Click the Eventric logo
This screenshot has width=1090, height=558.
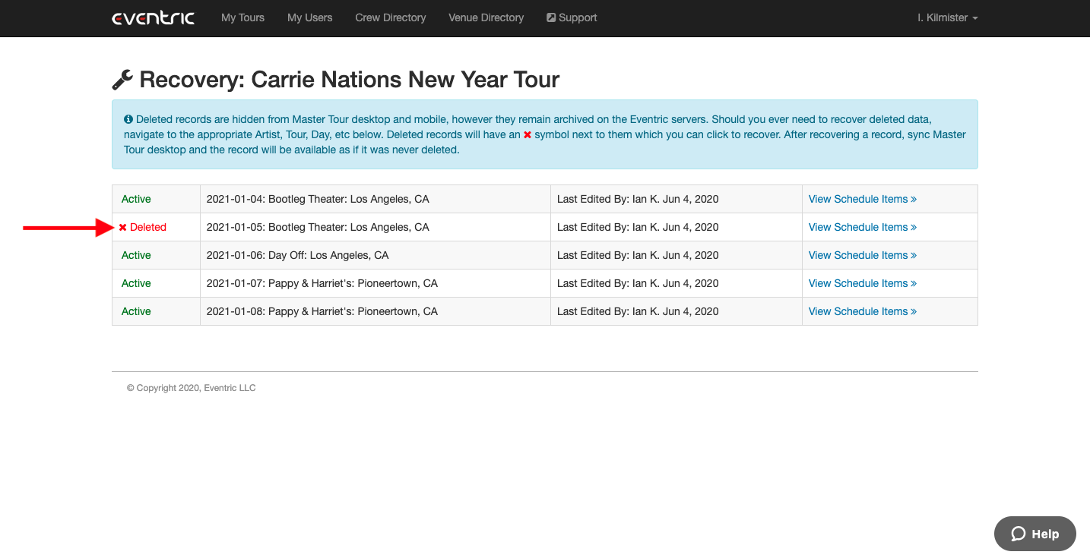coord(153,17)
